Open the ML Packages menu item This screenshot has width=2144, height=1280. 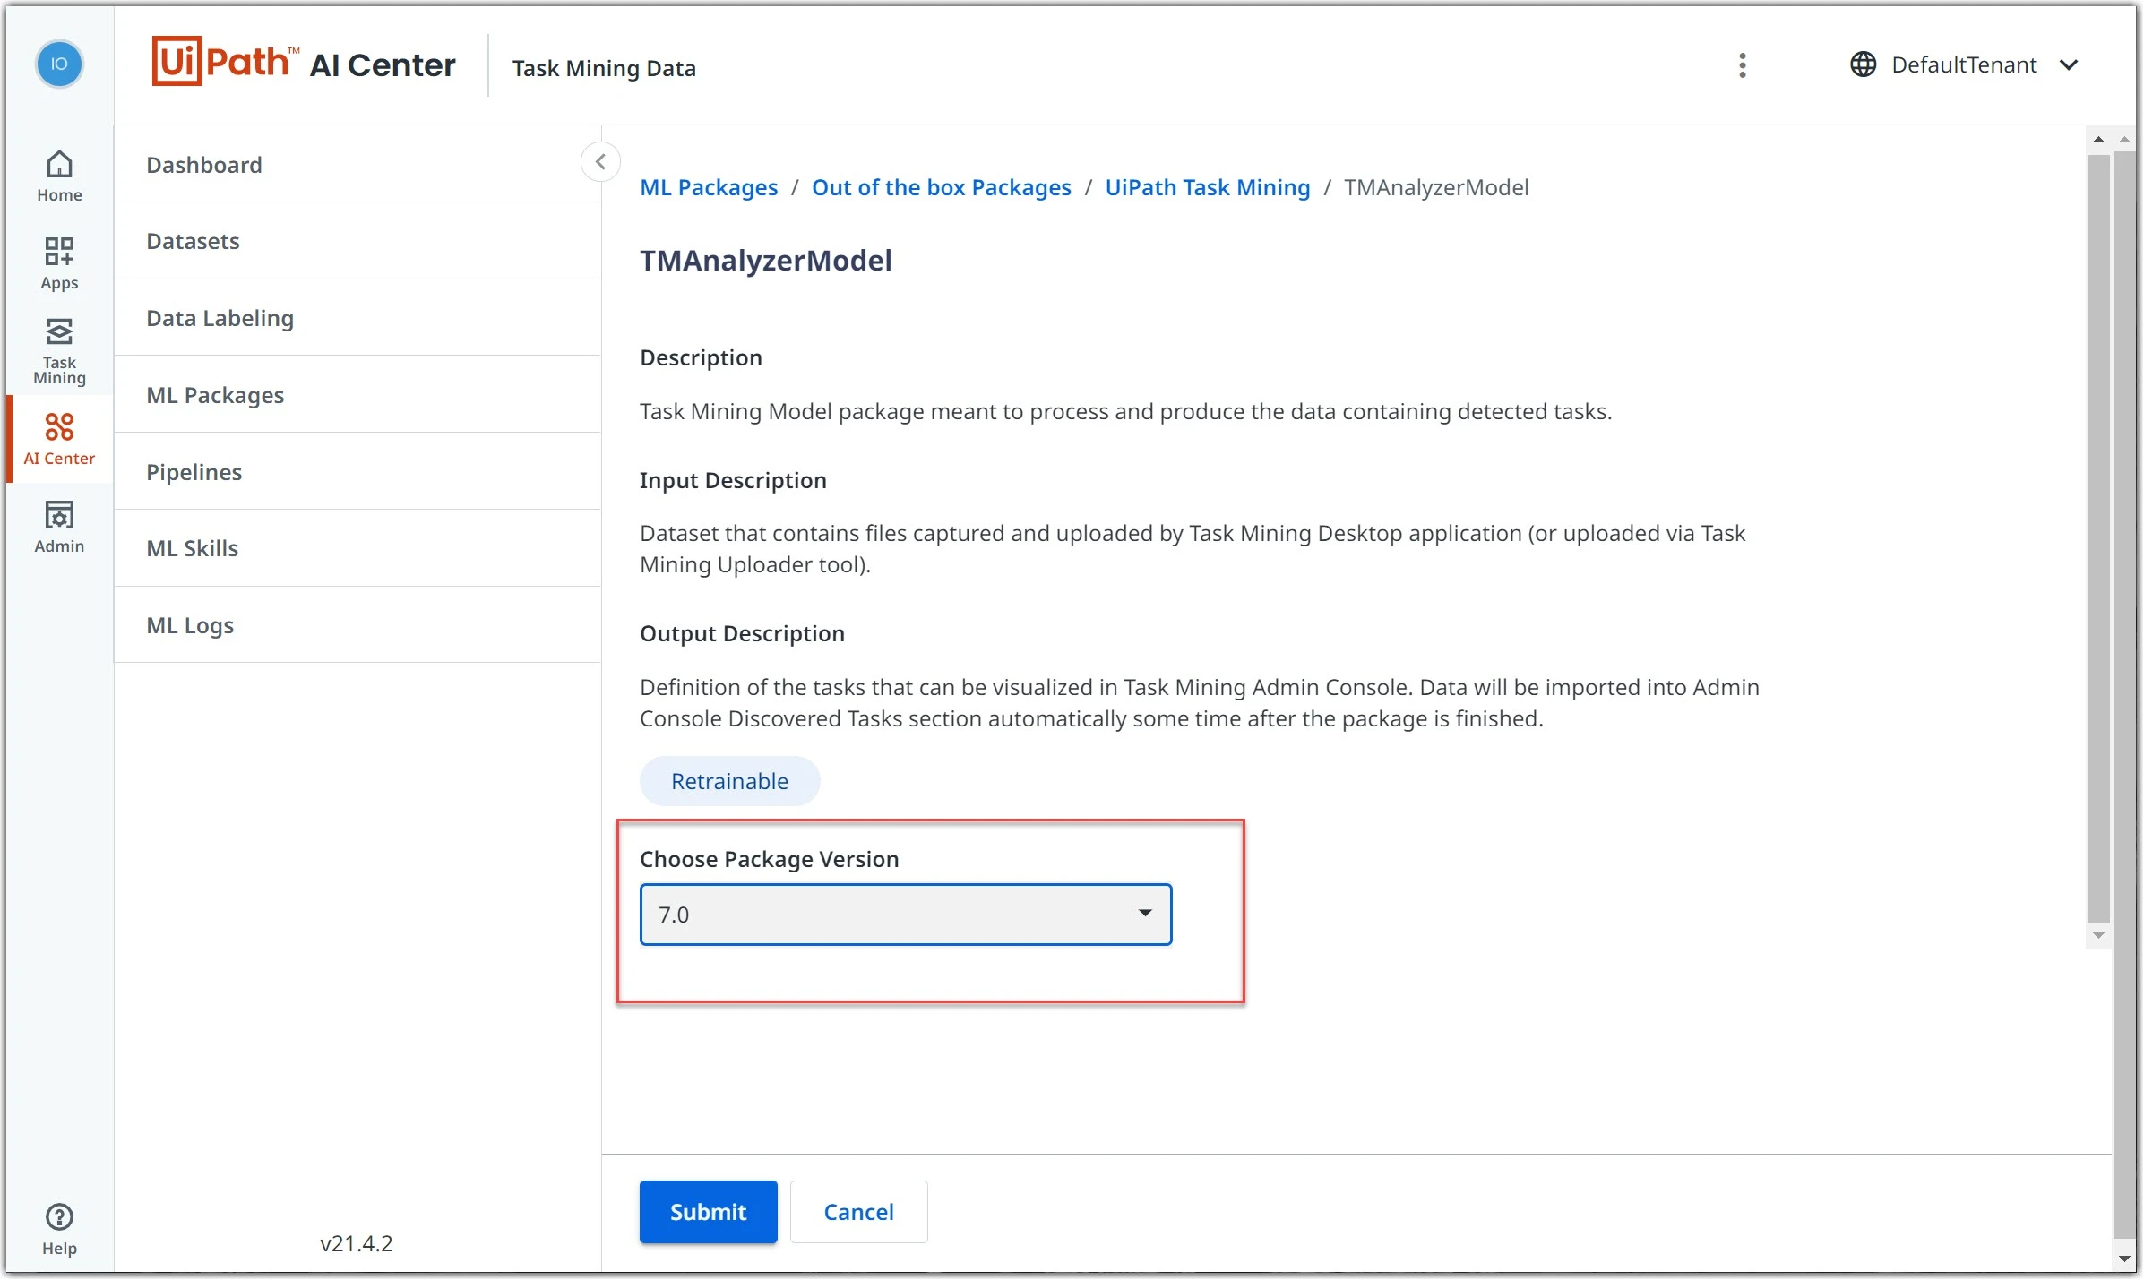coord(357,395)
